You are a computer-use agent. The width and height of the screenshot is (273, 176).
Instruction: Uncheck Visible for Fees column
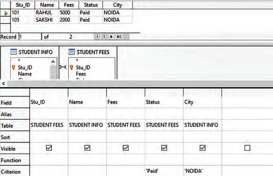tap(126, 148)
